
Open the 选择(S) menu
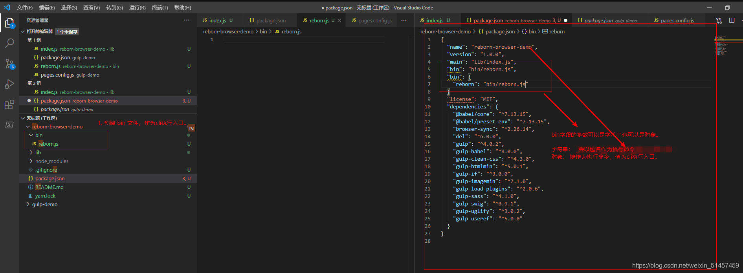pos(69,7)
